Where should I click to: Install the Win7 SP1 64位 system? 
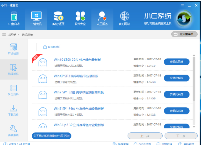pos(177,111)
